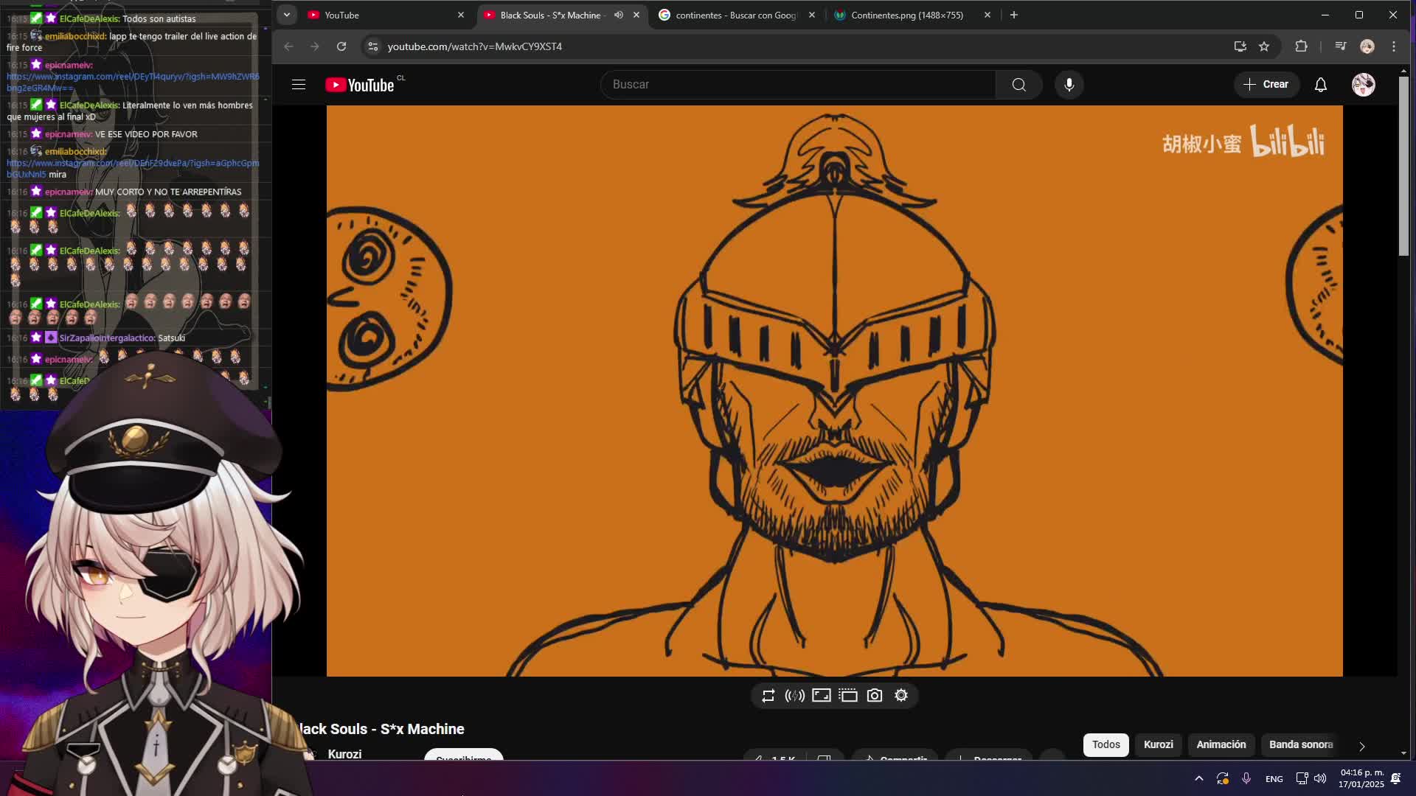1416x796 pixels.
Task: Open the Windows notification center
Action: click(x=1395, y=778)
